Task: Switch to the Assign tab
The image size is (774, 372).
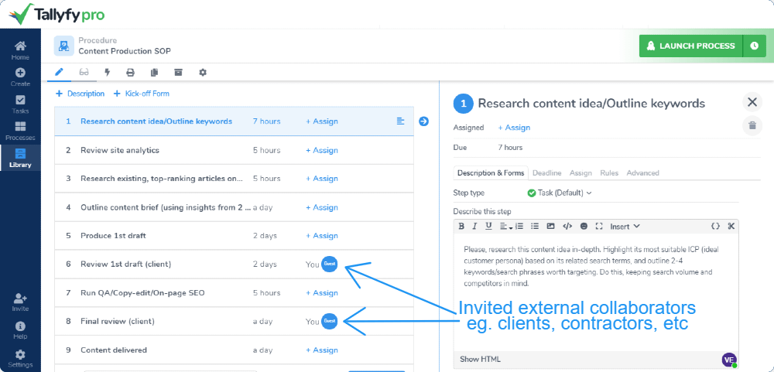Action: coord(580,173)
